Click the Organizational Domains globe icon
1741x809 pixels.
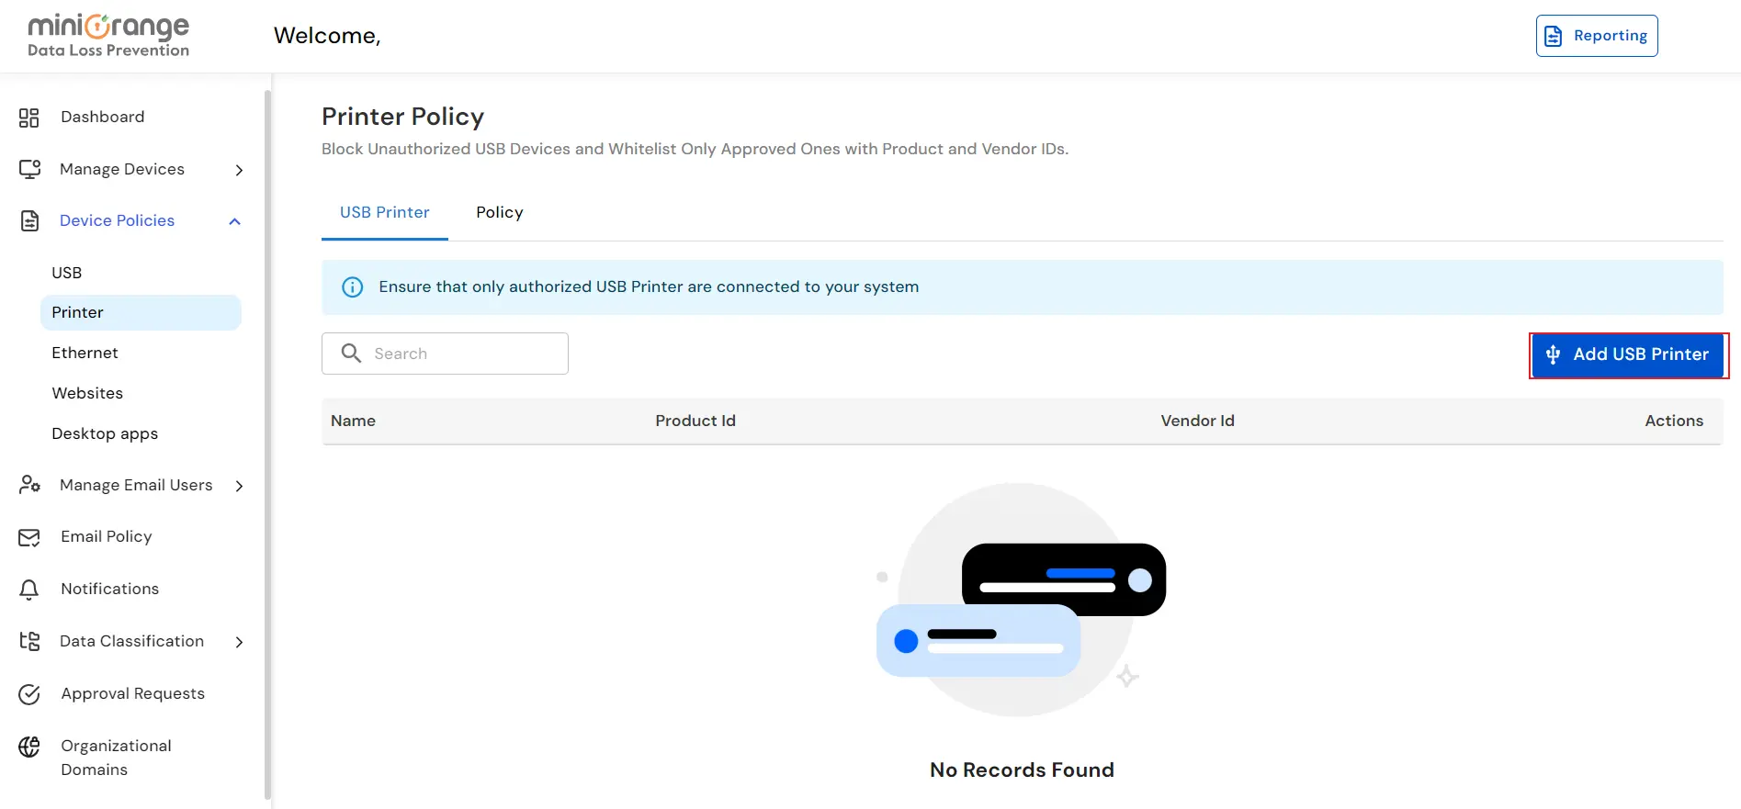pyautogui.click(x=29, y=747)
